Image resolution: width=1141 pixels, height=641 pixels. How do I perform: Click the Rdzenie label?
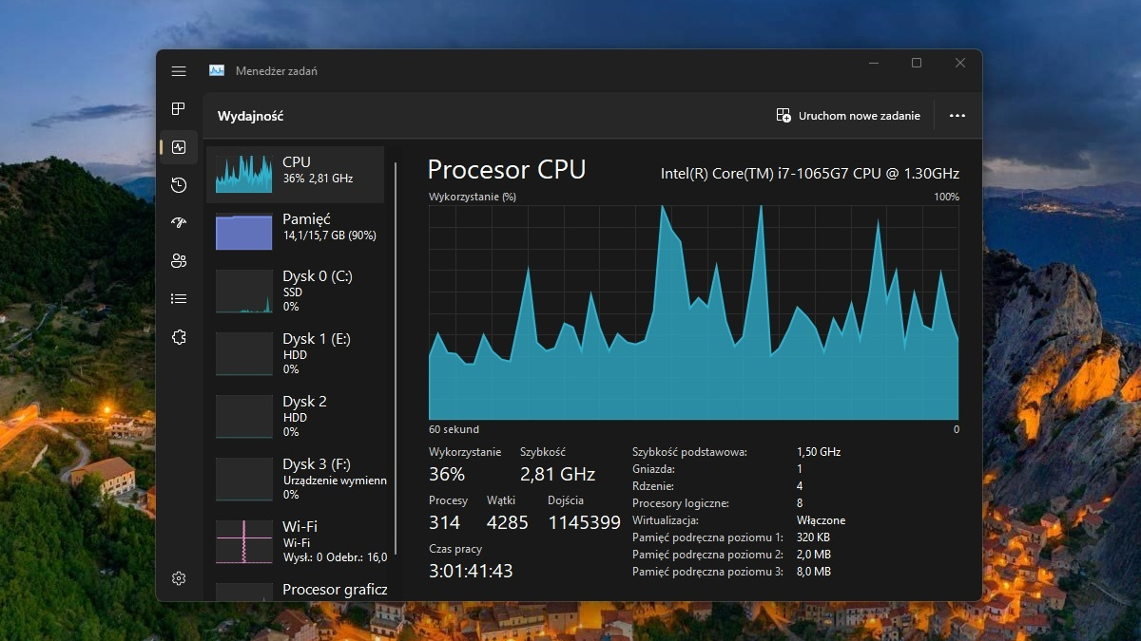pos(653,486)
